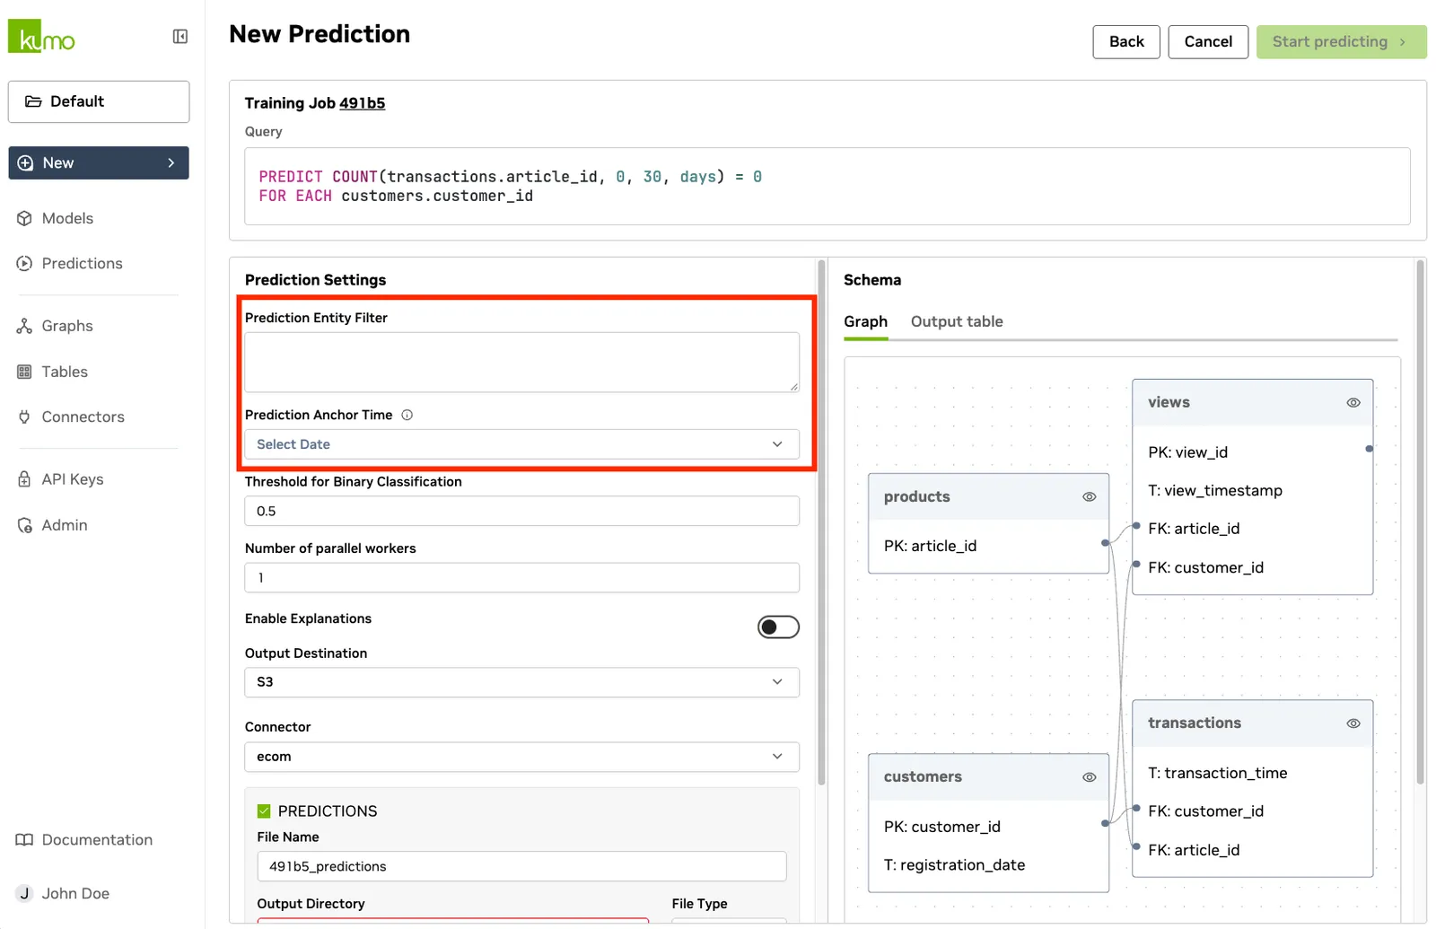This screenshot has height=929, width=1436.
Task: Click the Number of parallel workers field
Action: [x=521, y=577]
